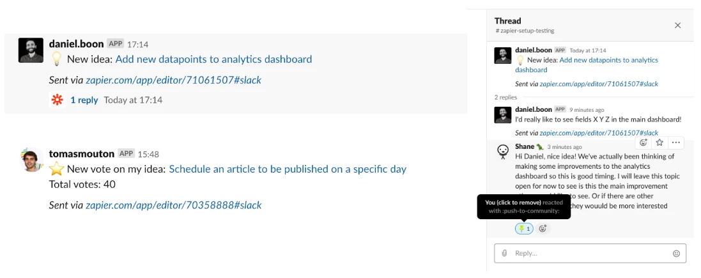The height and width of the screenshot is (278, 701).
Task: Click tomasmouton's profile avatar
Action: coord(32,160)
